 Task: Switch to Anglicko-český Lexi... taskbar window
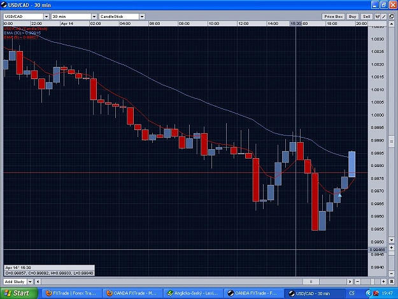[193, 293]
